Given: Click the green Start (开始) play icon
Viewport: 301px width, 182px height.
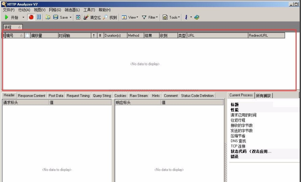Looking at the screenshot, I should point(6,17).
